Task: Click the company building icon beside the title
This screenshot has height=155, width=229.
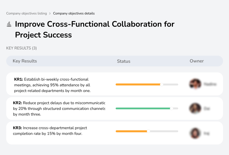Action: pyautogui.click(x=9, y=24)
